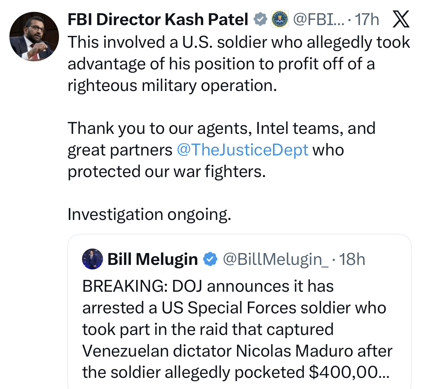Open the quoted BREAKING: DOJ announces post text

pos(234,329)
